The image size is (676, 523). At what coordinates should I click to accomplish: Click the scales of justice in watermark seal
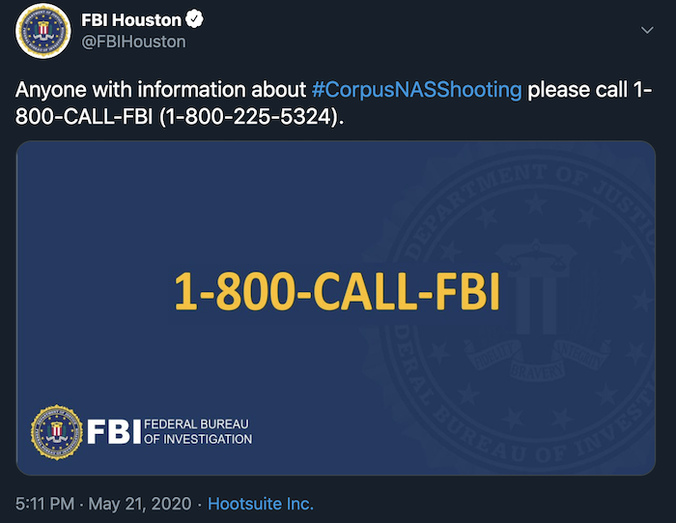point(535,257)
